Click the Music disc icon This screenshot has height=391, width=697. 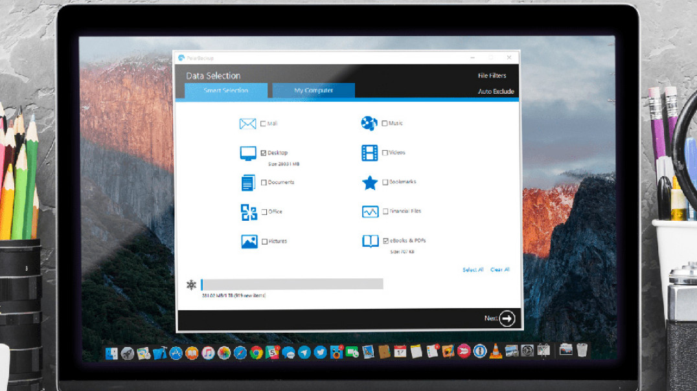[369, 123]
